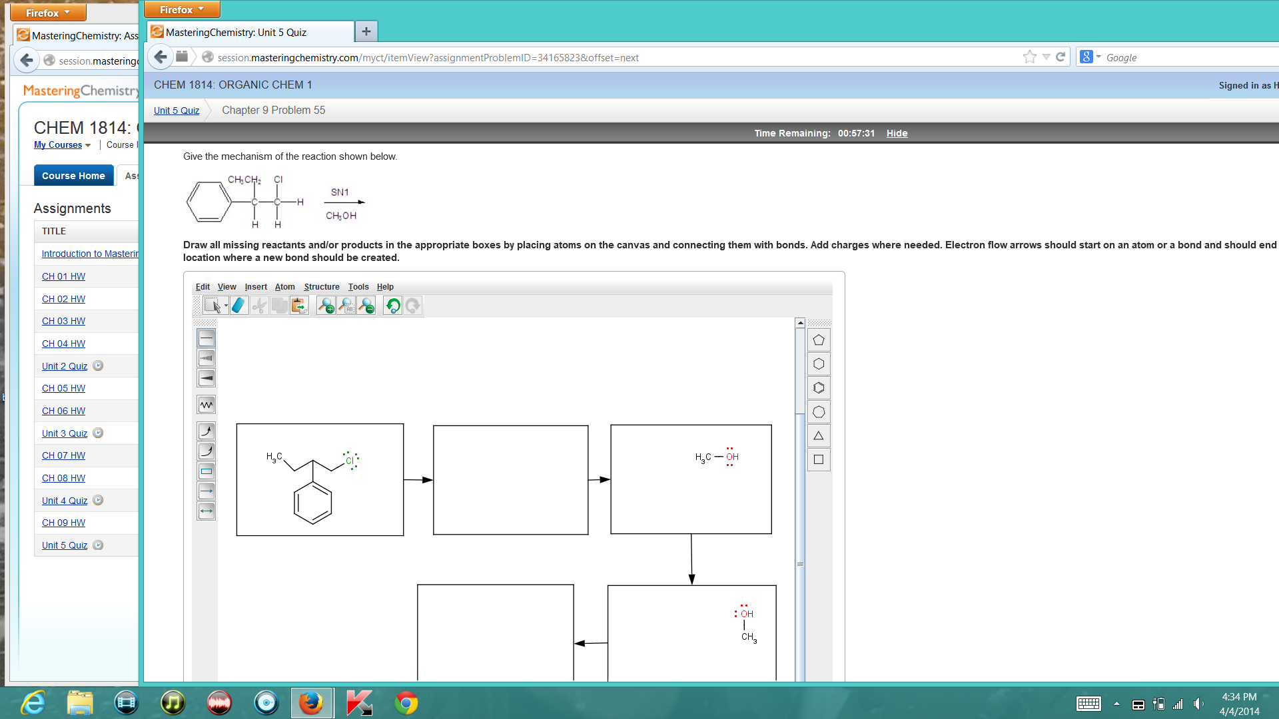
Task: Click the Undo arrow in the editor toolbar
Action: pyautogui.click(x=392, y=306)
